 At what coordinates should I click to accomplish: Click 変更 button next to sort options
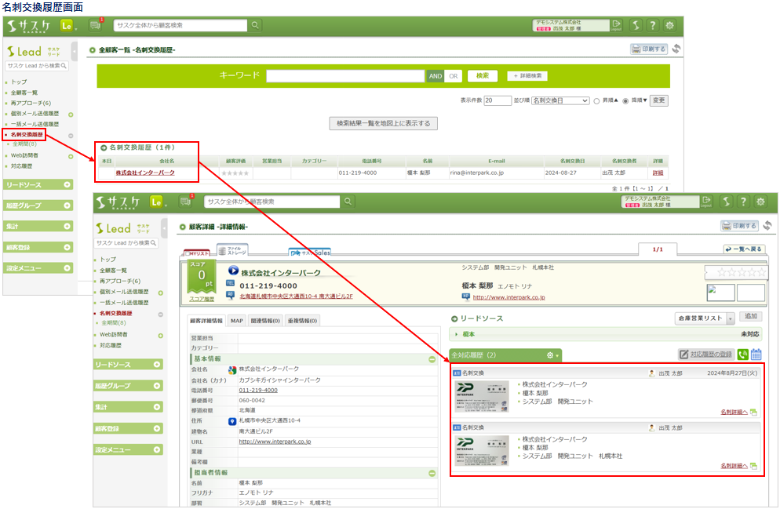[x=658, y=100]
